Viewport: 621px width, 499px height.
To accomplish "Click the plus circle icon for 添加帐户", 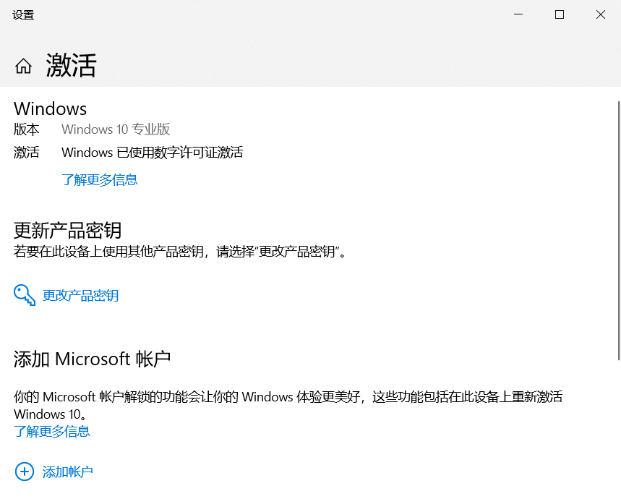I will 25,472.
